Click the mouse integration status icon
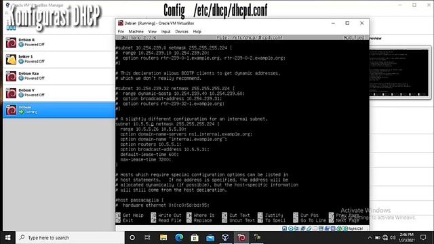434x244 pixels. point(339,228)
